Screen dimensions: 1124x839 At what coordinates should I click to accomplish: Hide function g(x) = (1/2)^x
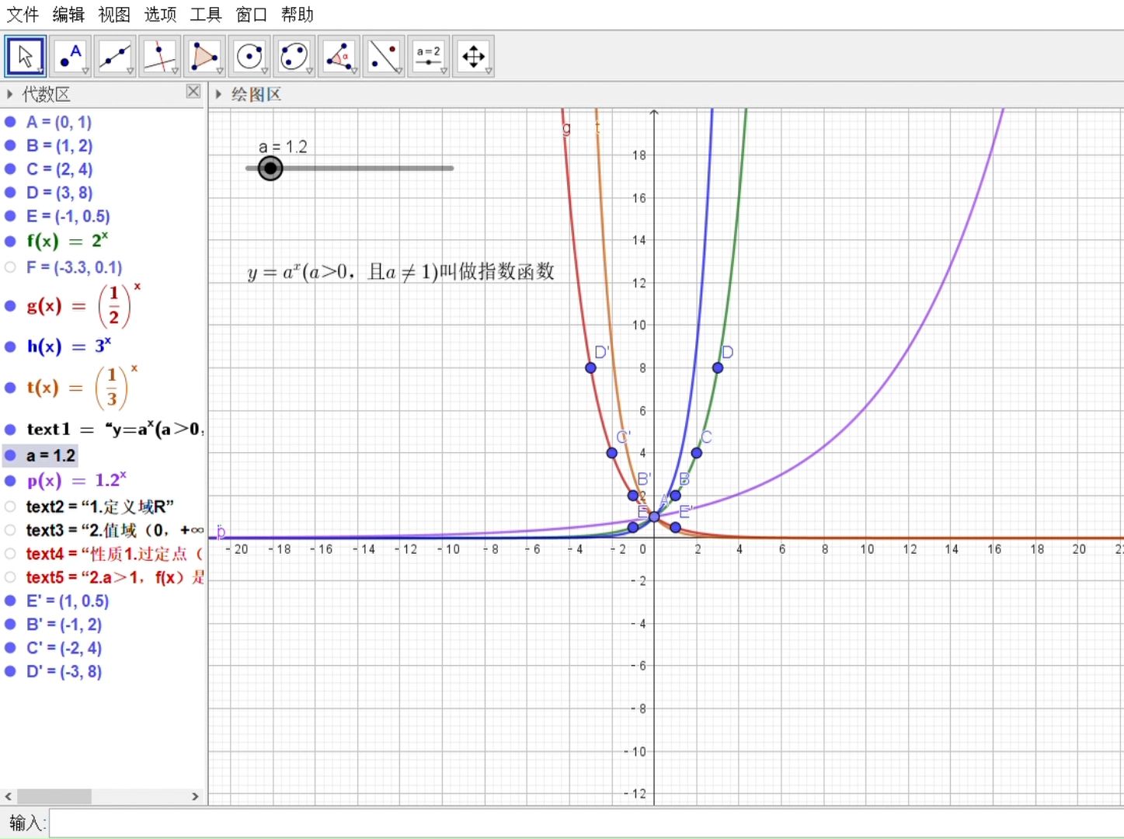pyautogui.click(x=10, y=306)
